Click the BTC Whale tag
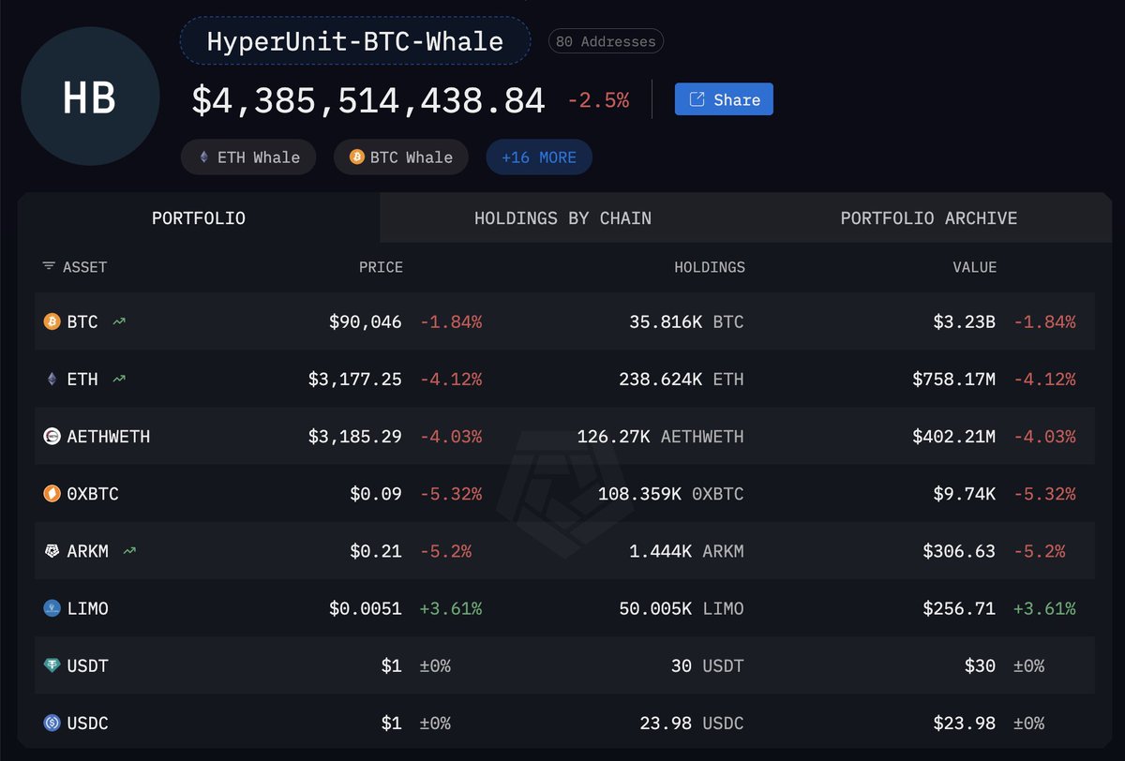The height and width of the screenshot is (761, 1125). [401, 157]
